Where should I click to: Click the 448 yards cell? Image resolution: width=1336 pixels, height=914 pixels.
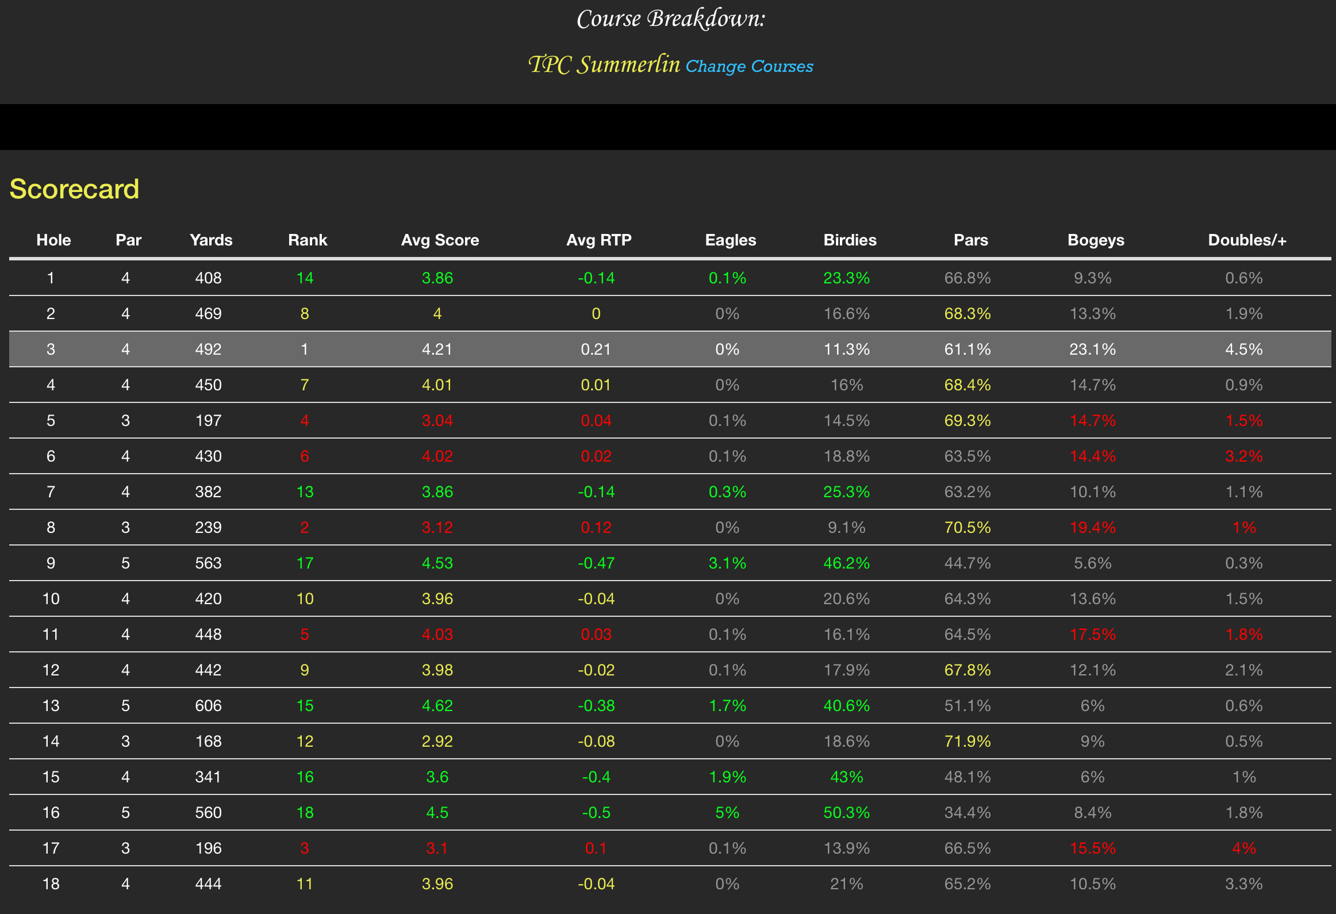tap(208, 634)
